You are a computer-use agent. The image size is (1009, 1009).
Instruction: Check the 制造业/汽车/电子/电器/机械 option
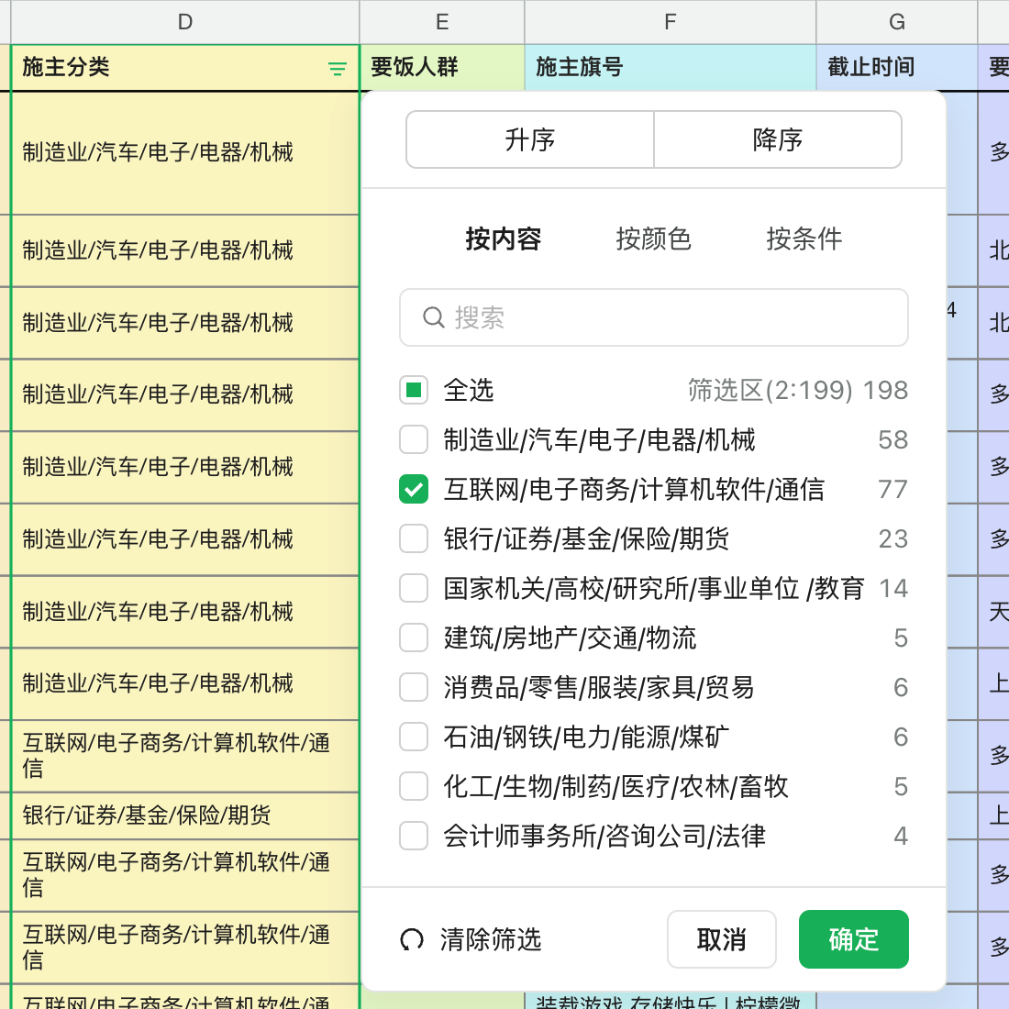point(414,440)
